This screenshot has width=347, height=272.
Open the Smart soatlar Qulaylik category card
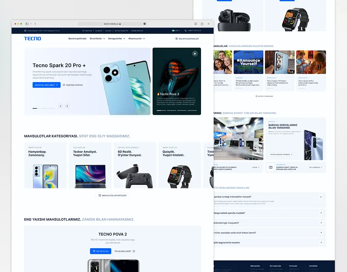coord(179,165)
